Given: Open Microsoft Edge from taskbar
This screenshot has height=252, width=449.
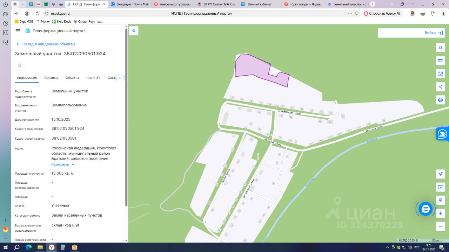Looking at the screenshot, I should [x=28, y=247].
